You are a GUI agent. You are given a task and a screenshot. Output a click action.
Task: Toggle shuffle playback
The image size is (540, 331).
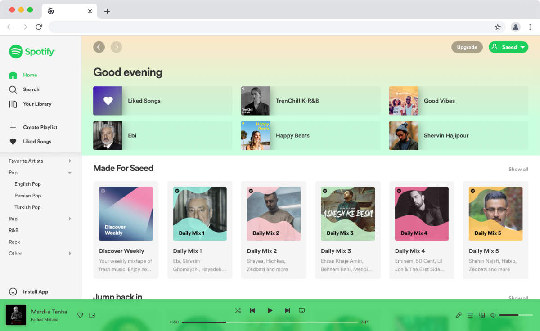coord(238,310)
